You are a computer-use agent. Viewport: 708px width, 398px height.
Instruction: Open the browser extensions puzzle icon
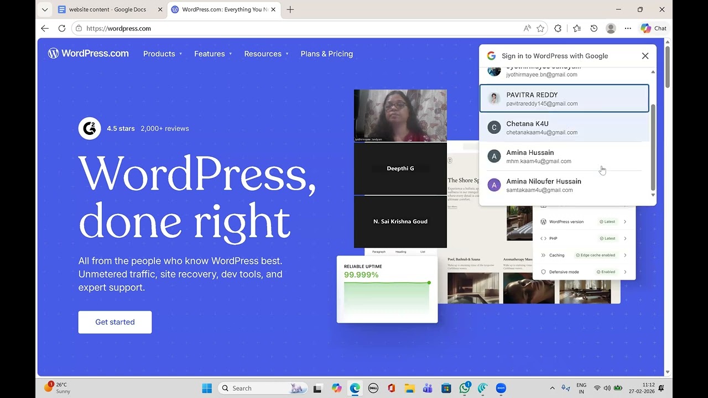558,28
